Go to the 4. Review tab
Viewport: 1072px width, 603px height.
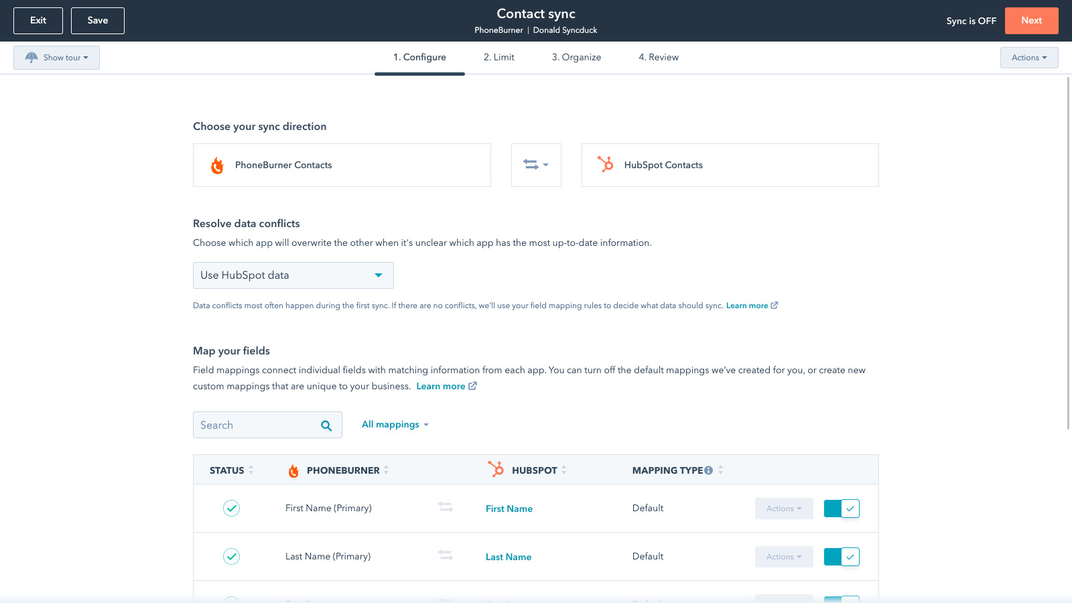[x=658, y=58]
